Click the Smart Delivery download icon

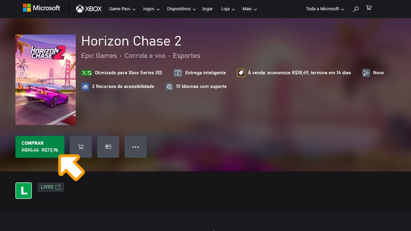[178, 73]
